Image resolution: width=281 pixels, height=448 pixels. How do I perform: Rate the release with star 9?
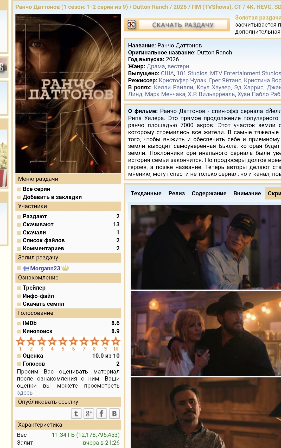pos(105,344)
